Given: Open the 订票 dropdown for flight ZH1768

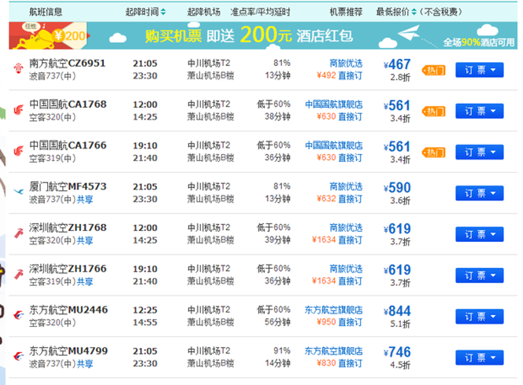Looking at the screenshot, I should pos(479,234).
